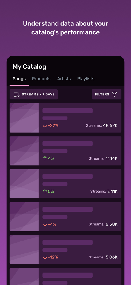Click the funnel filter icon

(114, 94)
